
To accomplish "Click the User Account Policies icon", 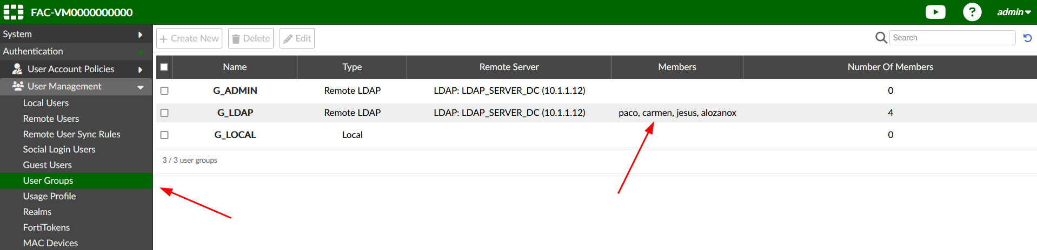I will (x=17, y=69).
